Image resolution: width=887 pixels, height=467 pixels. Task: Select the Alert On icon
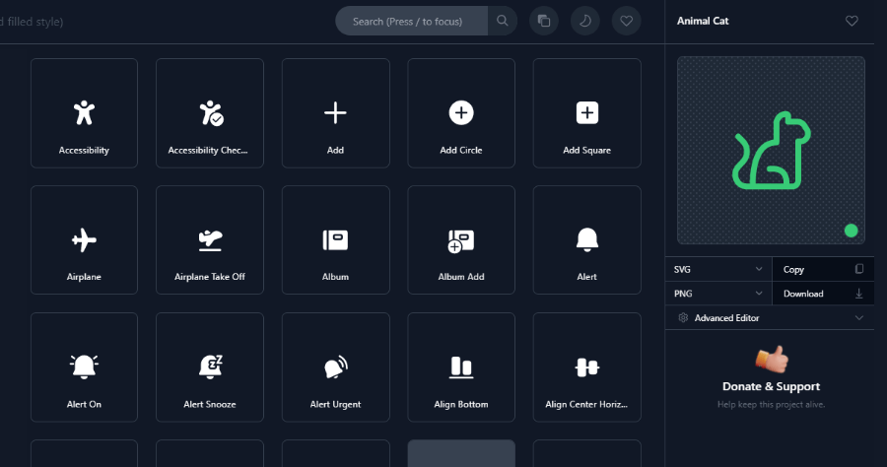84,367
